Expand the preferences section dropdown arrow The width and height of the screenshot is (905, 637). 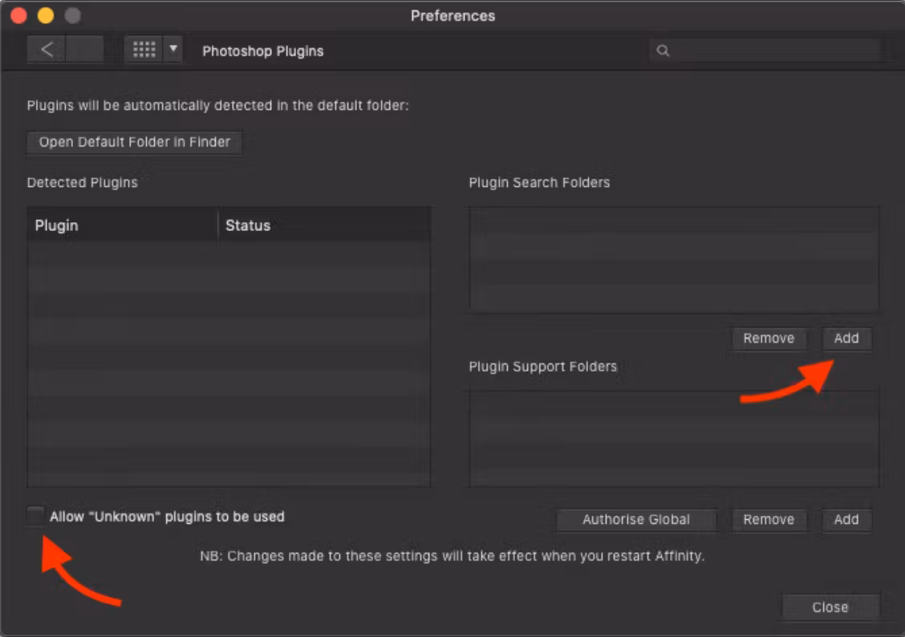[x=173, y=50]
